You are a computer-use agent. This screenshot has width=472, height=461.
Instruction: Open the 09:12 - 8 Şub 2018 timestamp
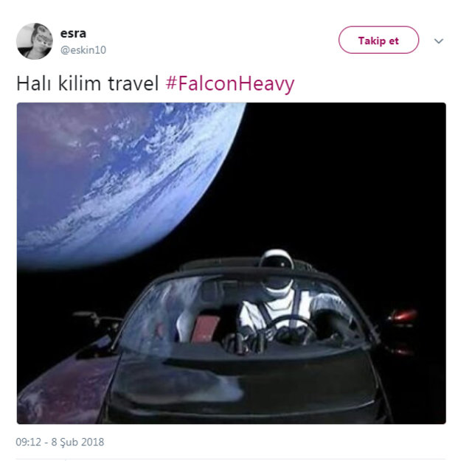coord(60,442)
